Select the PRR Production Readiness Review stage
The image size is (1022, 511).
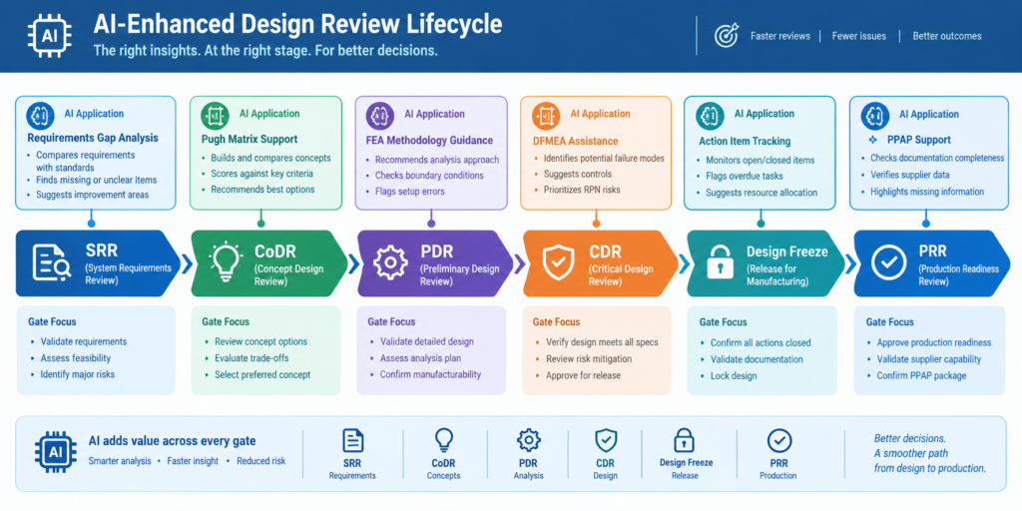[x=932, y=263]
